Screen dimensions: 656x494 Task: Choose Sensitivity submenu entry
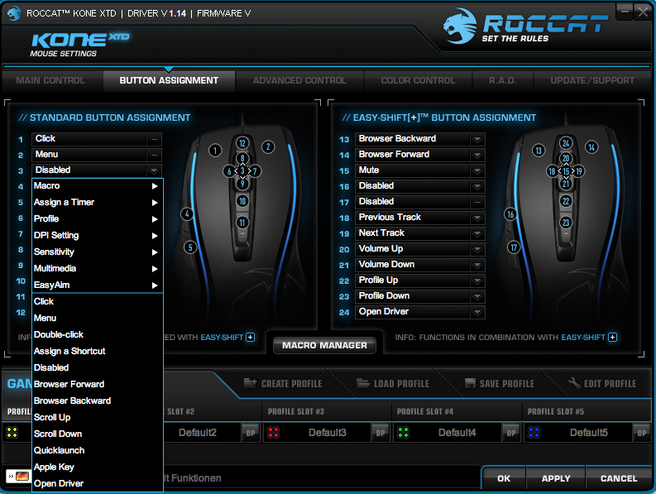(98, 252)
